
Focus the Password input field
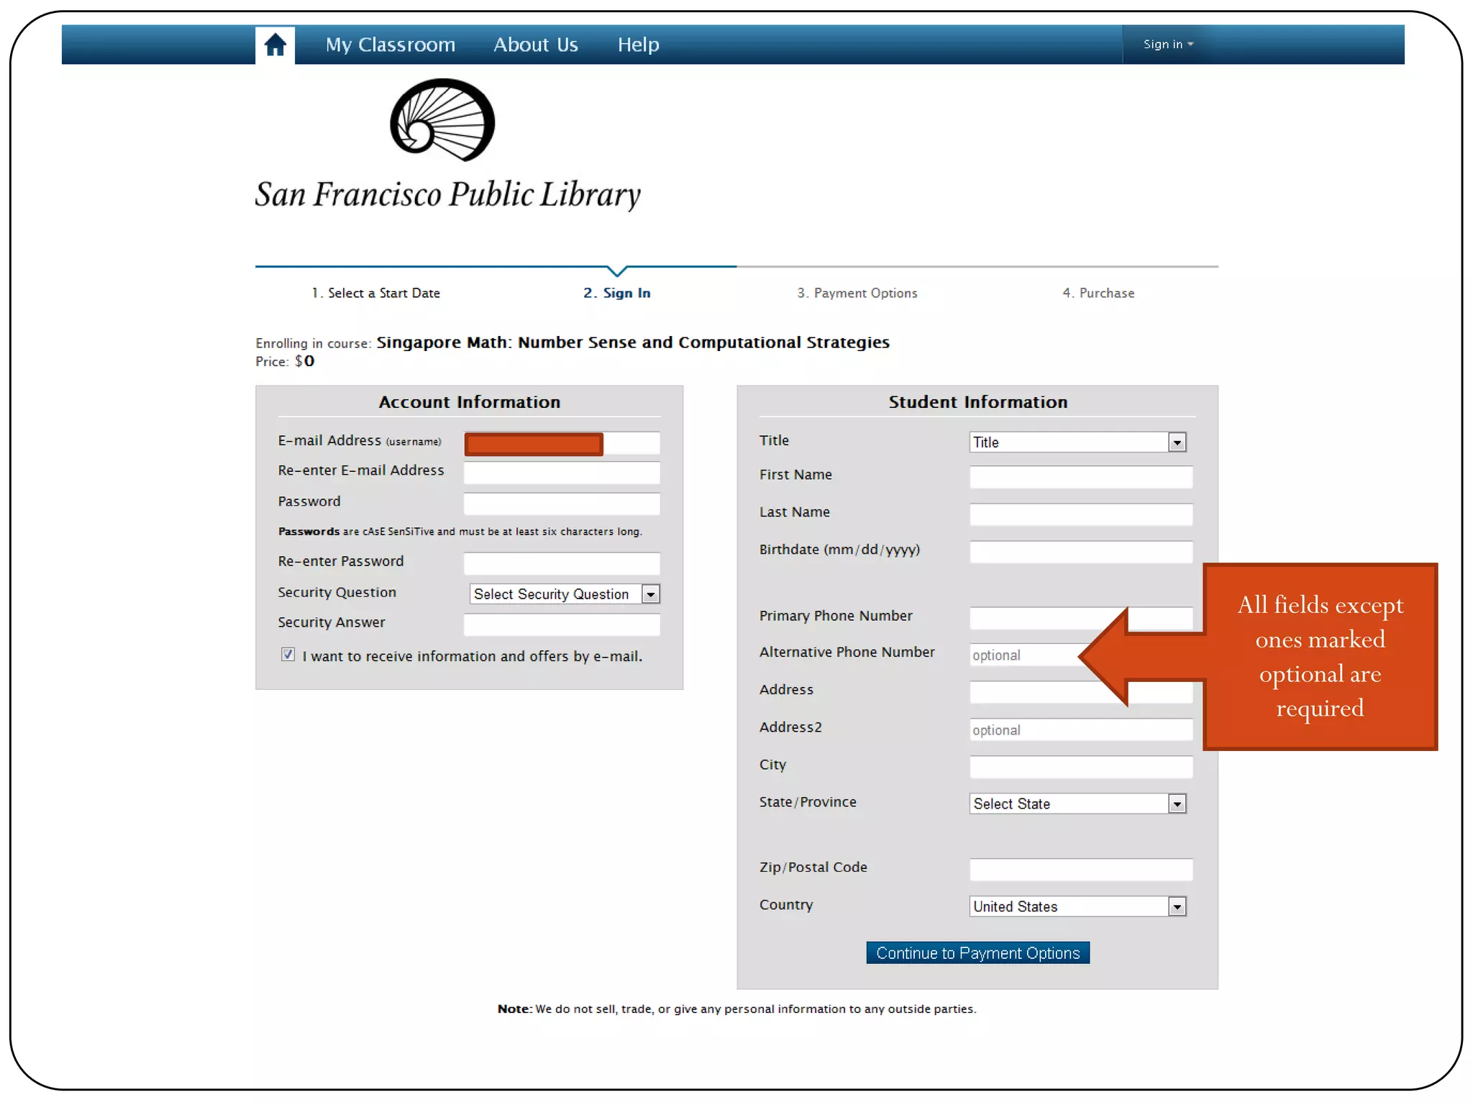(x=561, y=503)
